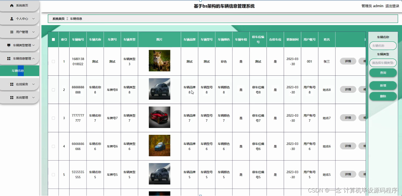Click the 更新时间 column header
Viewport: 402px width, 196px height.
[292, 40]
